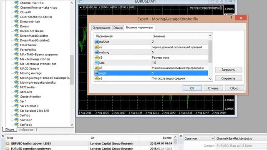Click the Channel+Sar+Rsi expert icon
The height and width of the screenshot is (150, 267).
pyautogui.click(x=16, y=3)
